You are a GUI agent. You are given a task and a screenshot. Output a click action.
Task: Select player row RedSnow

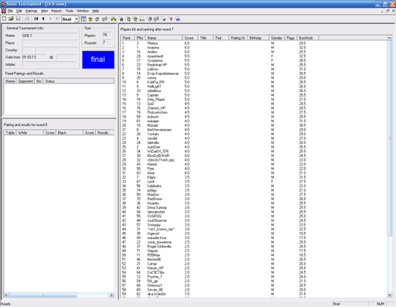[x=254, y=199]
